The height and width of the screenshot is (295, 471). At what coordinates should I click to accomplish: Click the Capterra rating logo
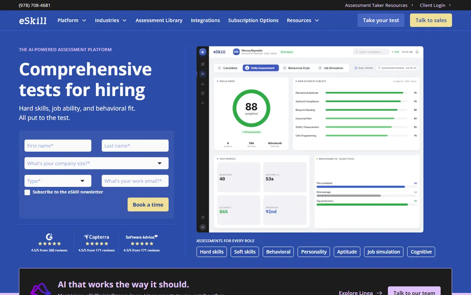click(x=96, y=237)
